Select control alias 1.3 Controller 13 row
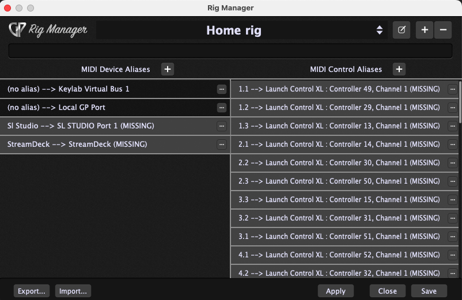Image resolution: width=462 pixels, height=300 pixels. (x=344, y=126)
